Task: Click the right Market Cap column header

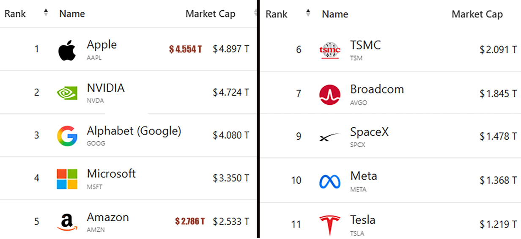Action: click(477, 14)
